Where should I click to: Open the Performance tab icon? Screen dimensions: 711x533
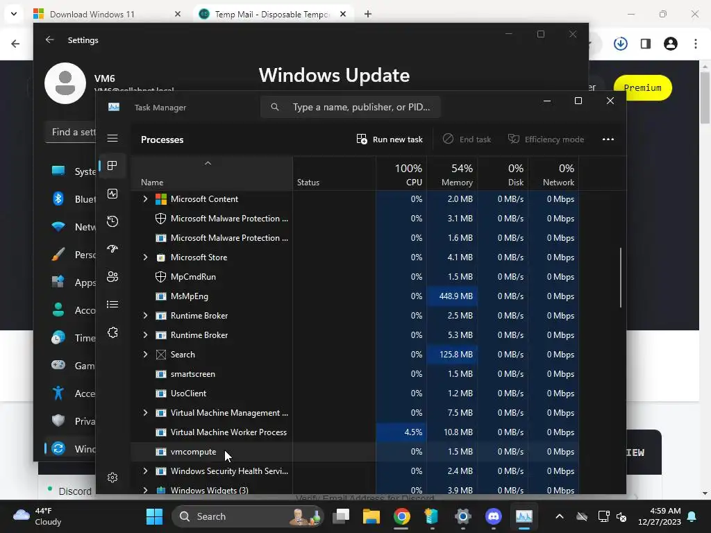coord(112,194)
